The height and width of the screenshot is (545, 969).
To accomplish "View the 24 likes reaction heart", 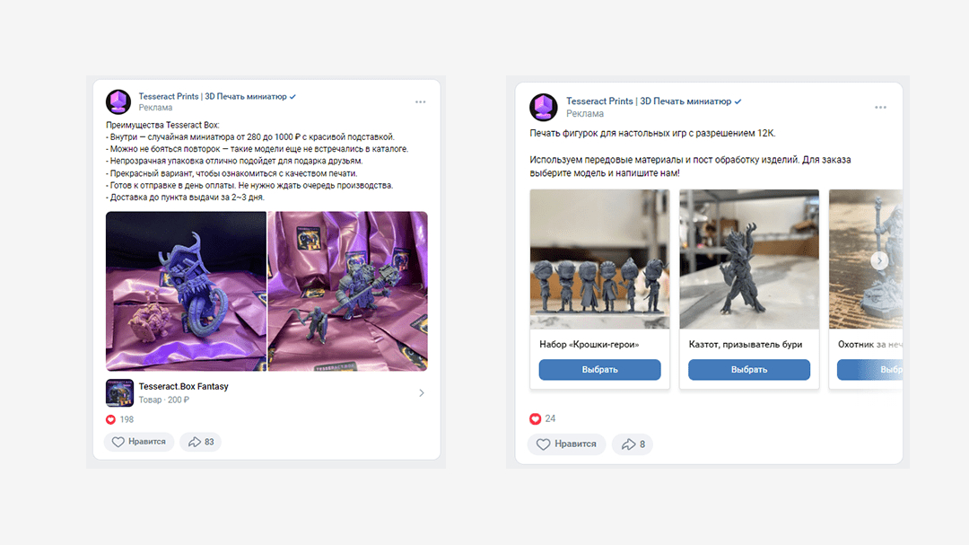I will (x=535, y=418).
